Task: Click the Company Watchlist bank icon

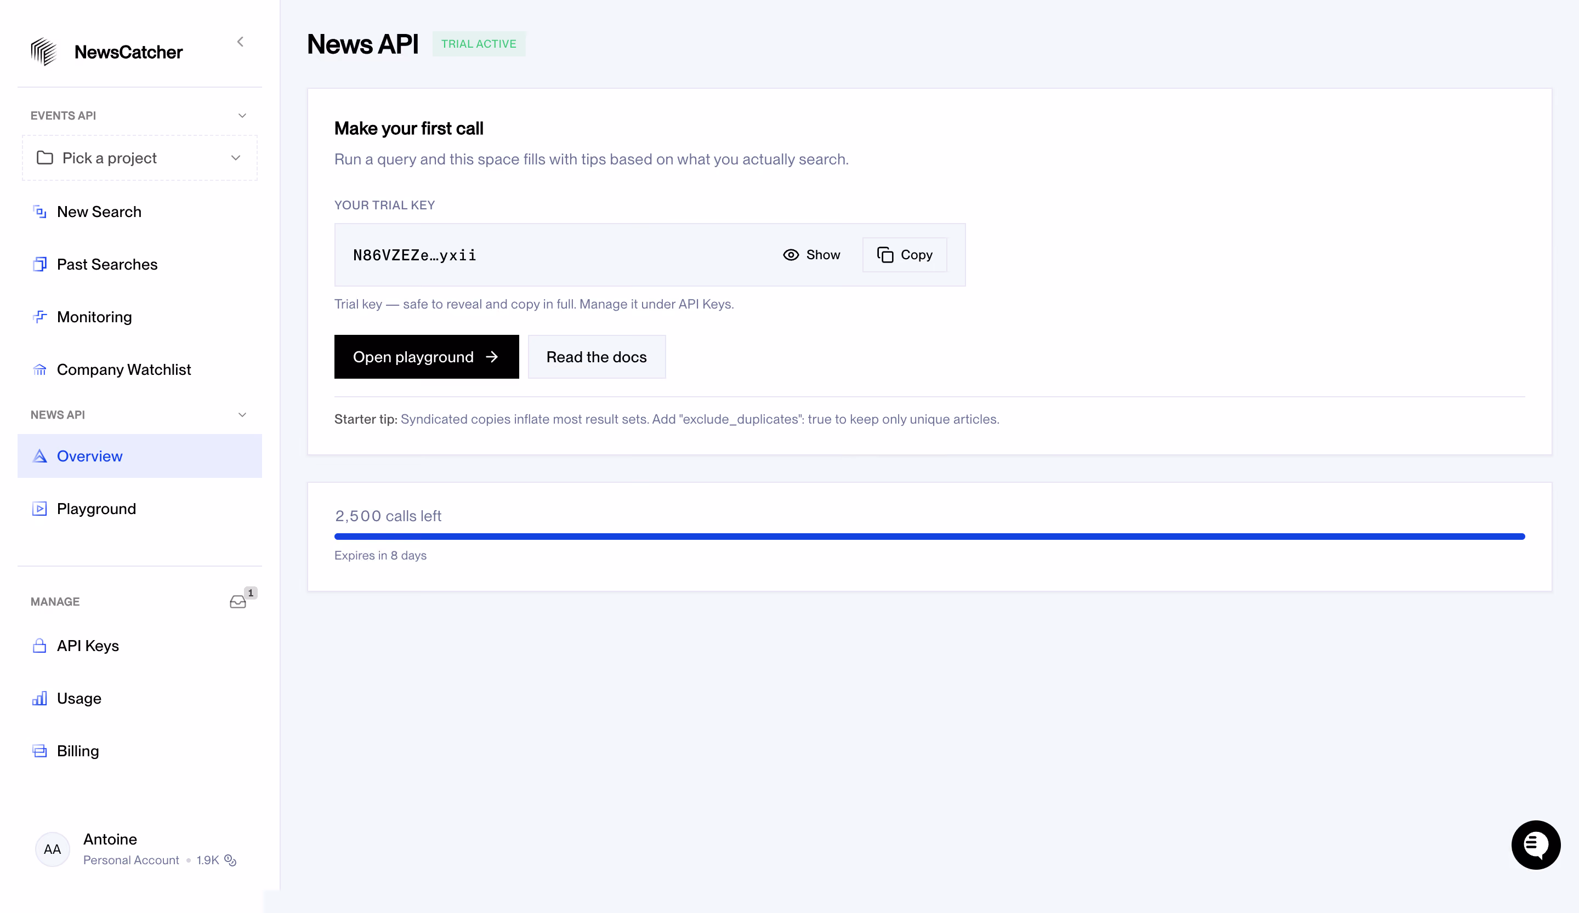Action: click(40, 369)
